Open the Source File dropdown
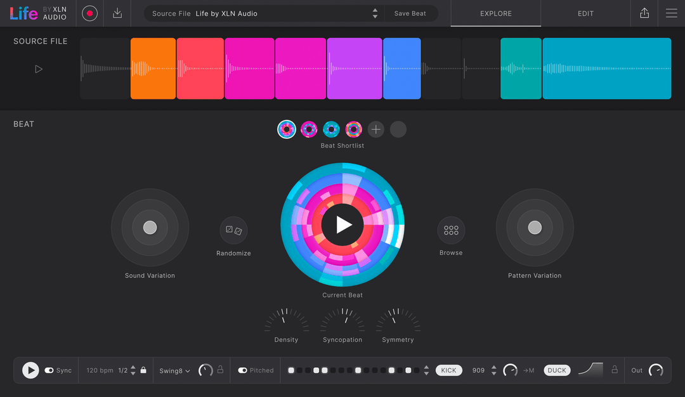Screen dimensions: 685x397 click(262, 13)
